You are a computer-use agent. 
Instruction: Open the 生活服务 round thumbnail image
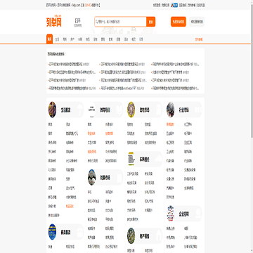tap(52, 110)
